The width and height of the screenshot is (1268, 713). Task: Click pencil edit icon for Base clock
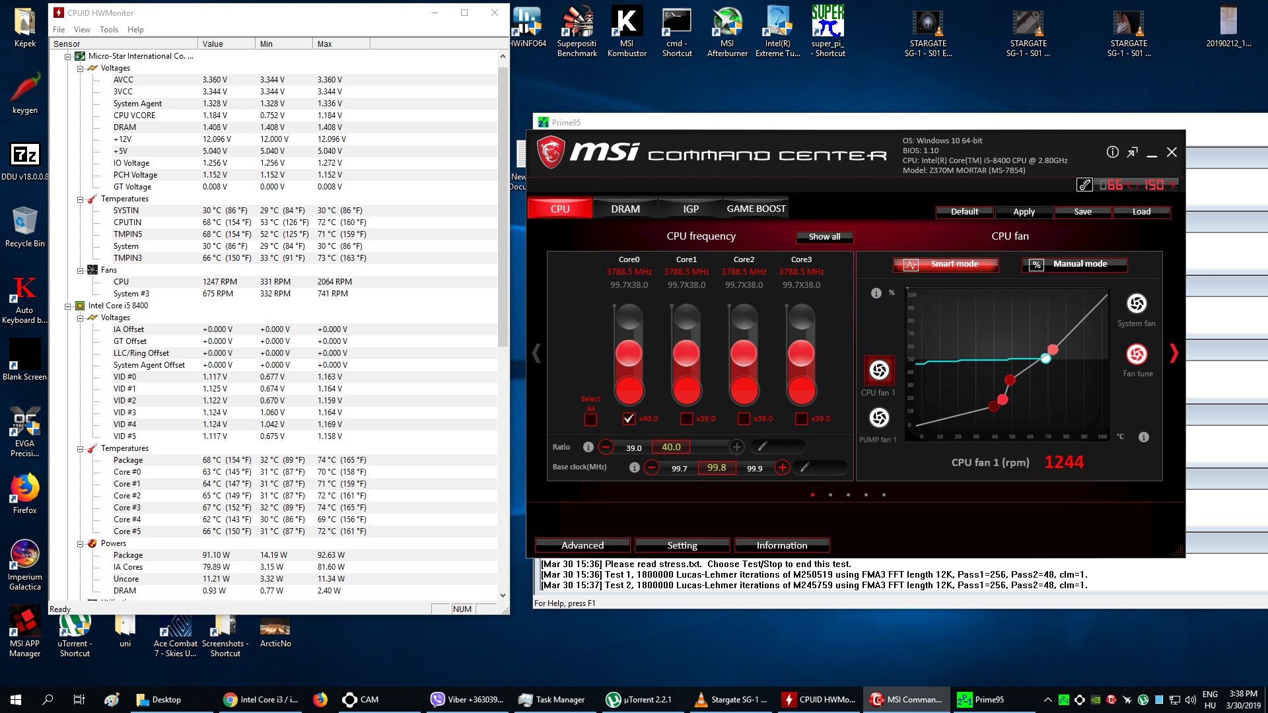(x=804, y=467)
